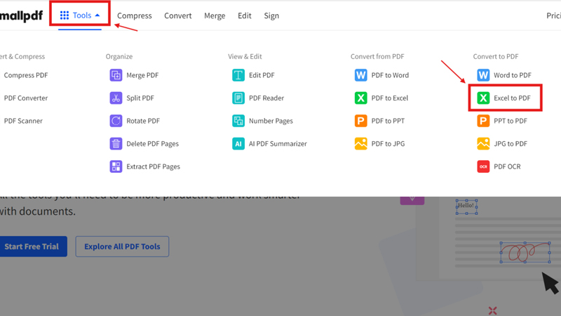Click the Number Pages icon
This screenshot has width=561, height=316.
click(x=238, y=121)
